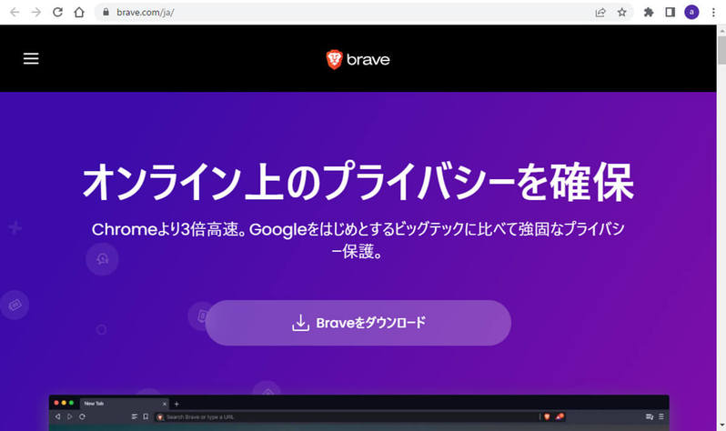
Task: Toggle the browser side panel icon
Action: 670,13
